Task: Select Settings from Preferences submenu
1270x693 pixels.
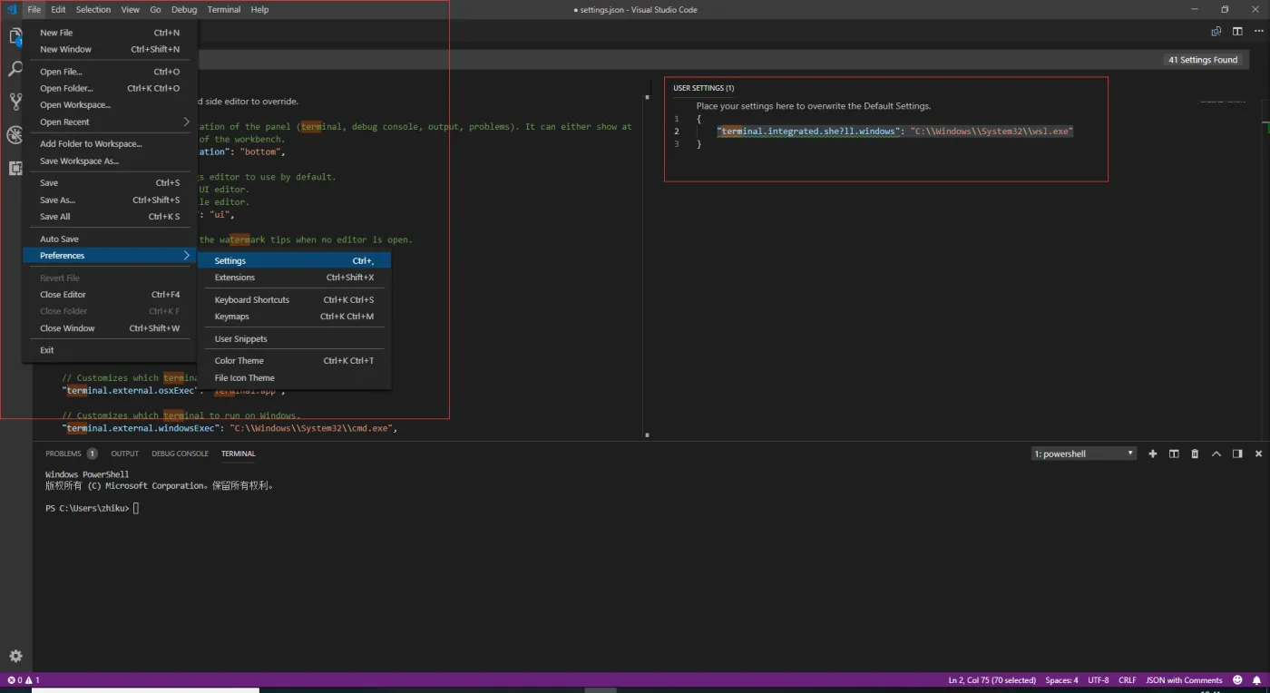Action: [230, 260]
